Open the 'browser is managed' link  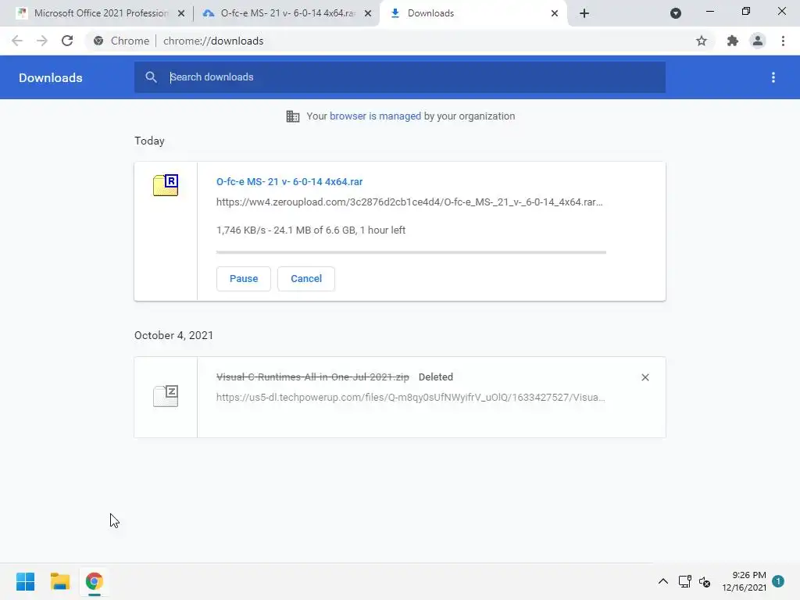click(375, 116)
